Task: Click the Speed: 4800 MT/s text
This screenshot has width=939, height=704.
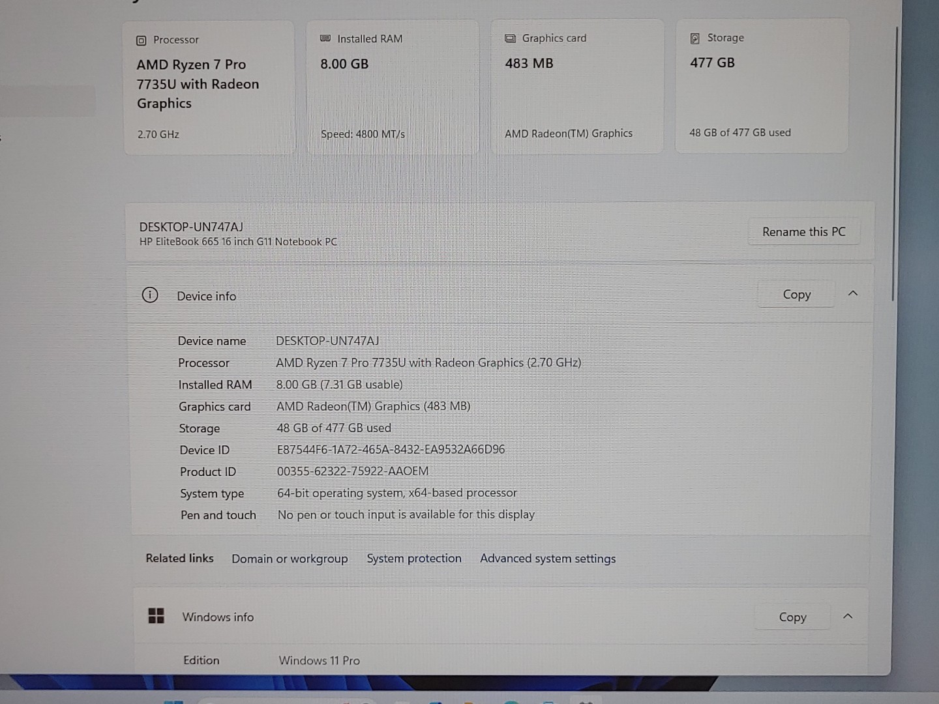Action: (x=363, y=134)
